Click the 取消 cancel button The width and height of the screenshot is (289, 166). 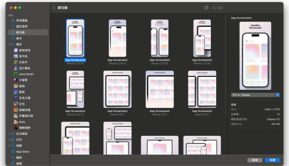[x=255, y=160]
